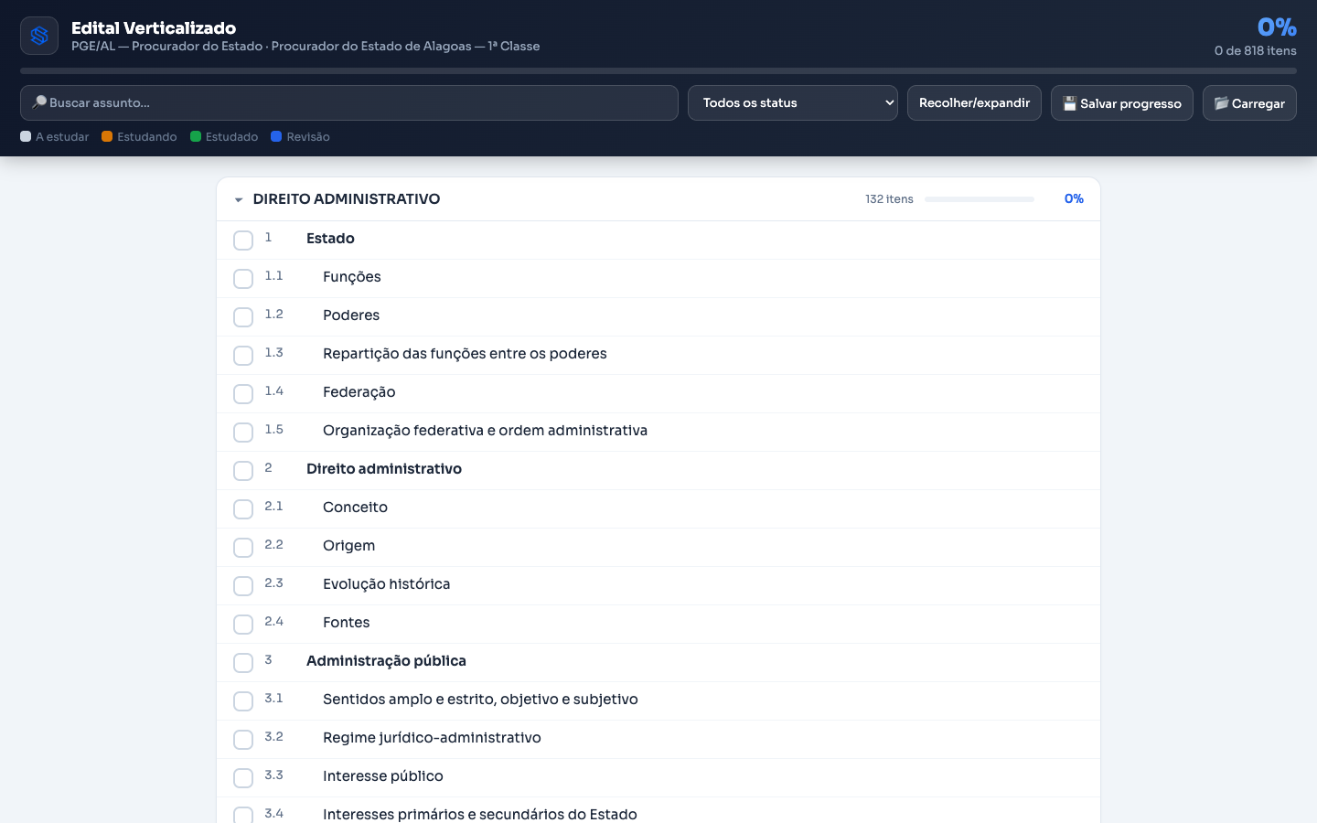Click the Direito Administrativo section progress bar
Image resolution: width=1317 pixels, height=823 pixels.
[980, 199]
